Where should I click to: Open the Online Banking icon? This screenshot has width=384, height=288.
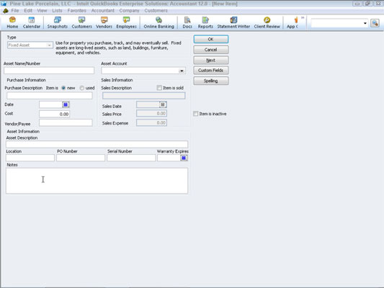pyautogui.click(x=158, y=23)
